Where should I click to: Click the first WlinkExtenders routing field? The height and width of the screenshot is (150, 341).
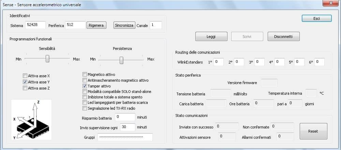click(218, 62)
